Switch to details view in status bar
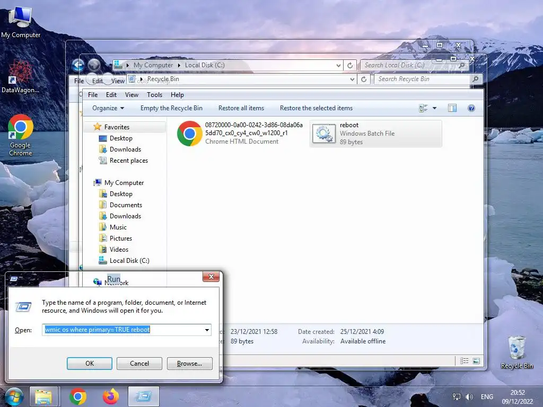The image size is (543, 407). coord(465,361)
